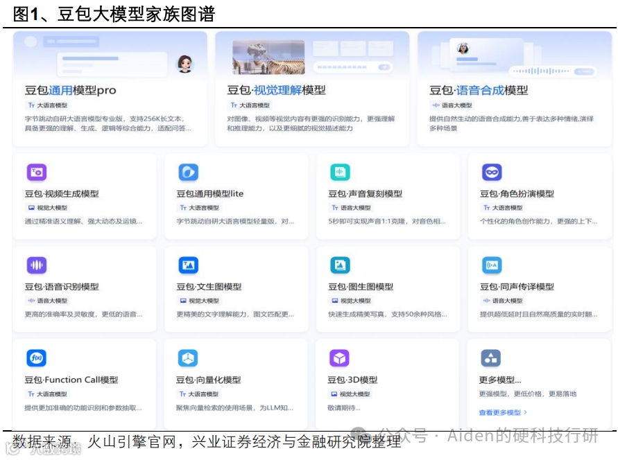
Task: Click 语音大模型 tag under 豆包·语音合成模型
Action: click(452, 105)
